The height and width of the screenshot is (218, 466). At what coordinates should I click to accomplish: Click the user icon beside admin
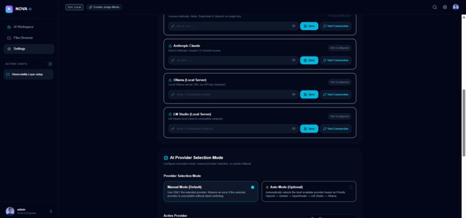coord(51,211)
